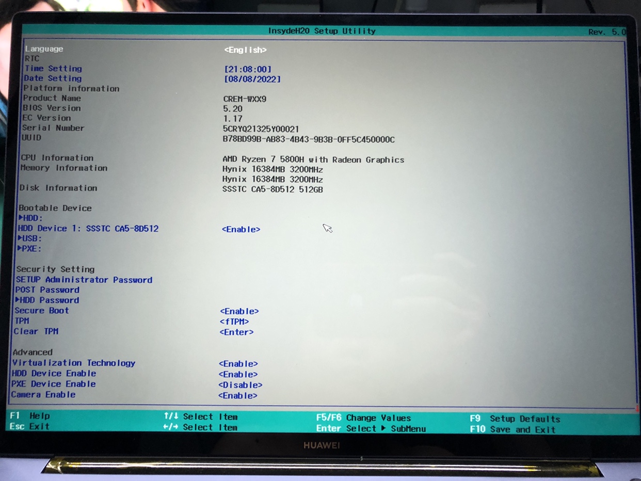Image resolution: width=641 pixels, height=481 pixels.
Task: Toggle Camera Enable value
Action: [x=237, y=396]
